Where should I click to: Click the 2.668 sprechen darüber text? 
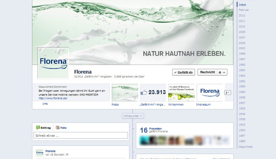pos(129,77)
